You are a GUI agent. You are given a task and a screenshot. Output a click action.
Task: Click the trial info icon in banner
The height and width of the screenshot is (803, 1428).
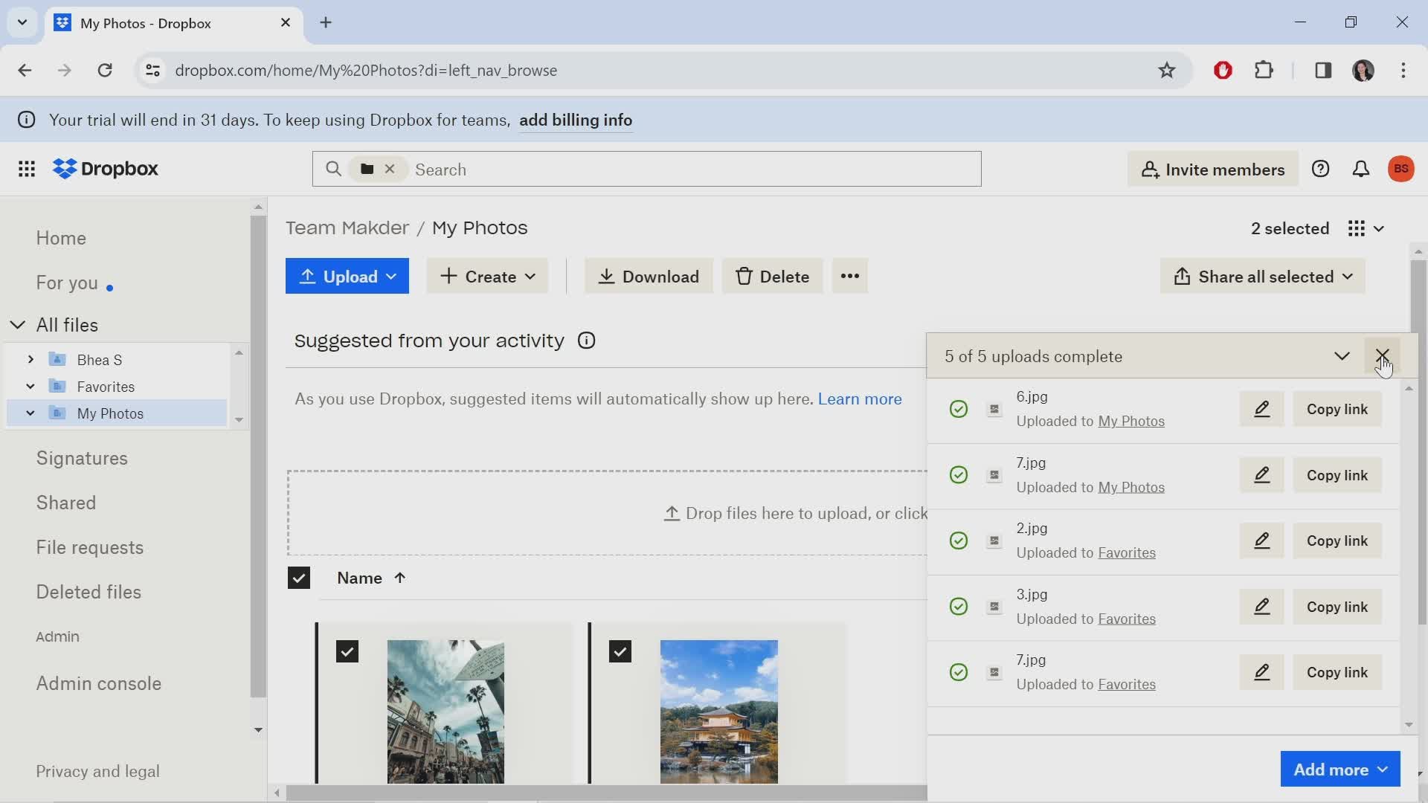tap(26, 120)
